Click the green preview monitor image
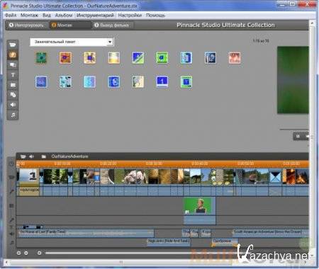The height and width of the screenshot is (269, 319). [x=293, y=80]
